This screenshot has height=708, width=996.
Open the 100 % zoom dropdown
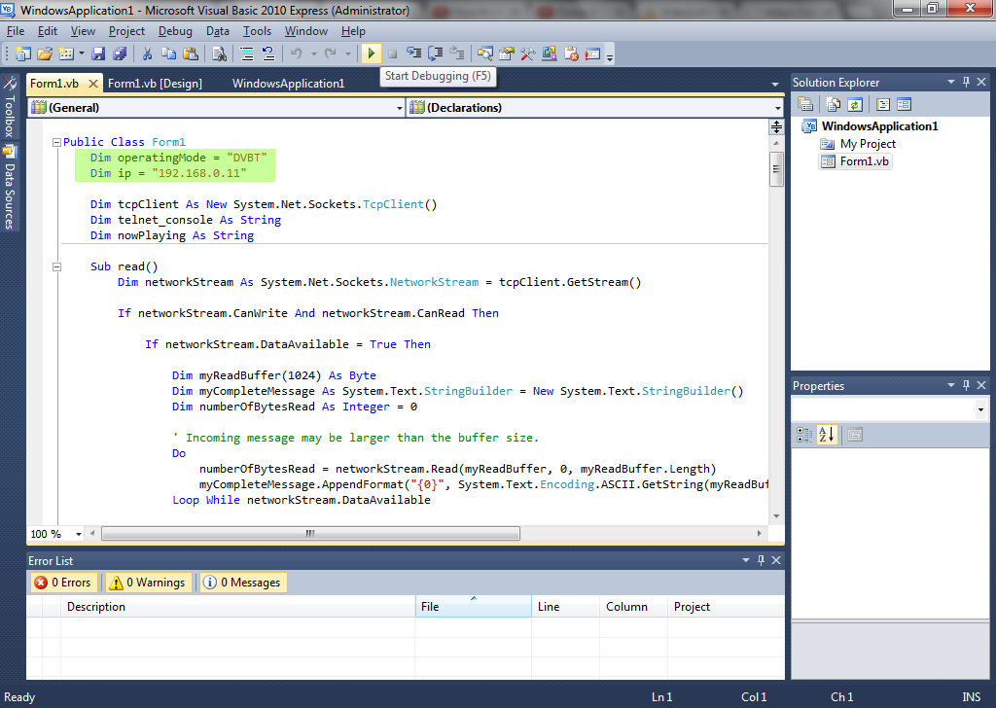click(79, 534)
